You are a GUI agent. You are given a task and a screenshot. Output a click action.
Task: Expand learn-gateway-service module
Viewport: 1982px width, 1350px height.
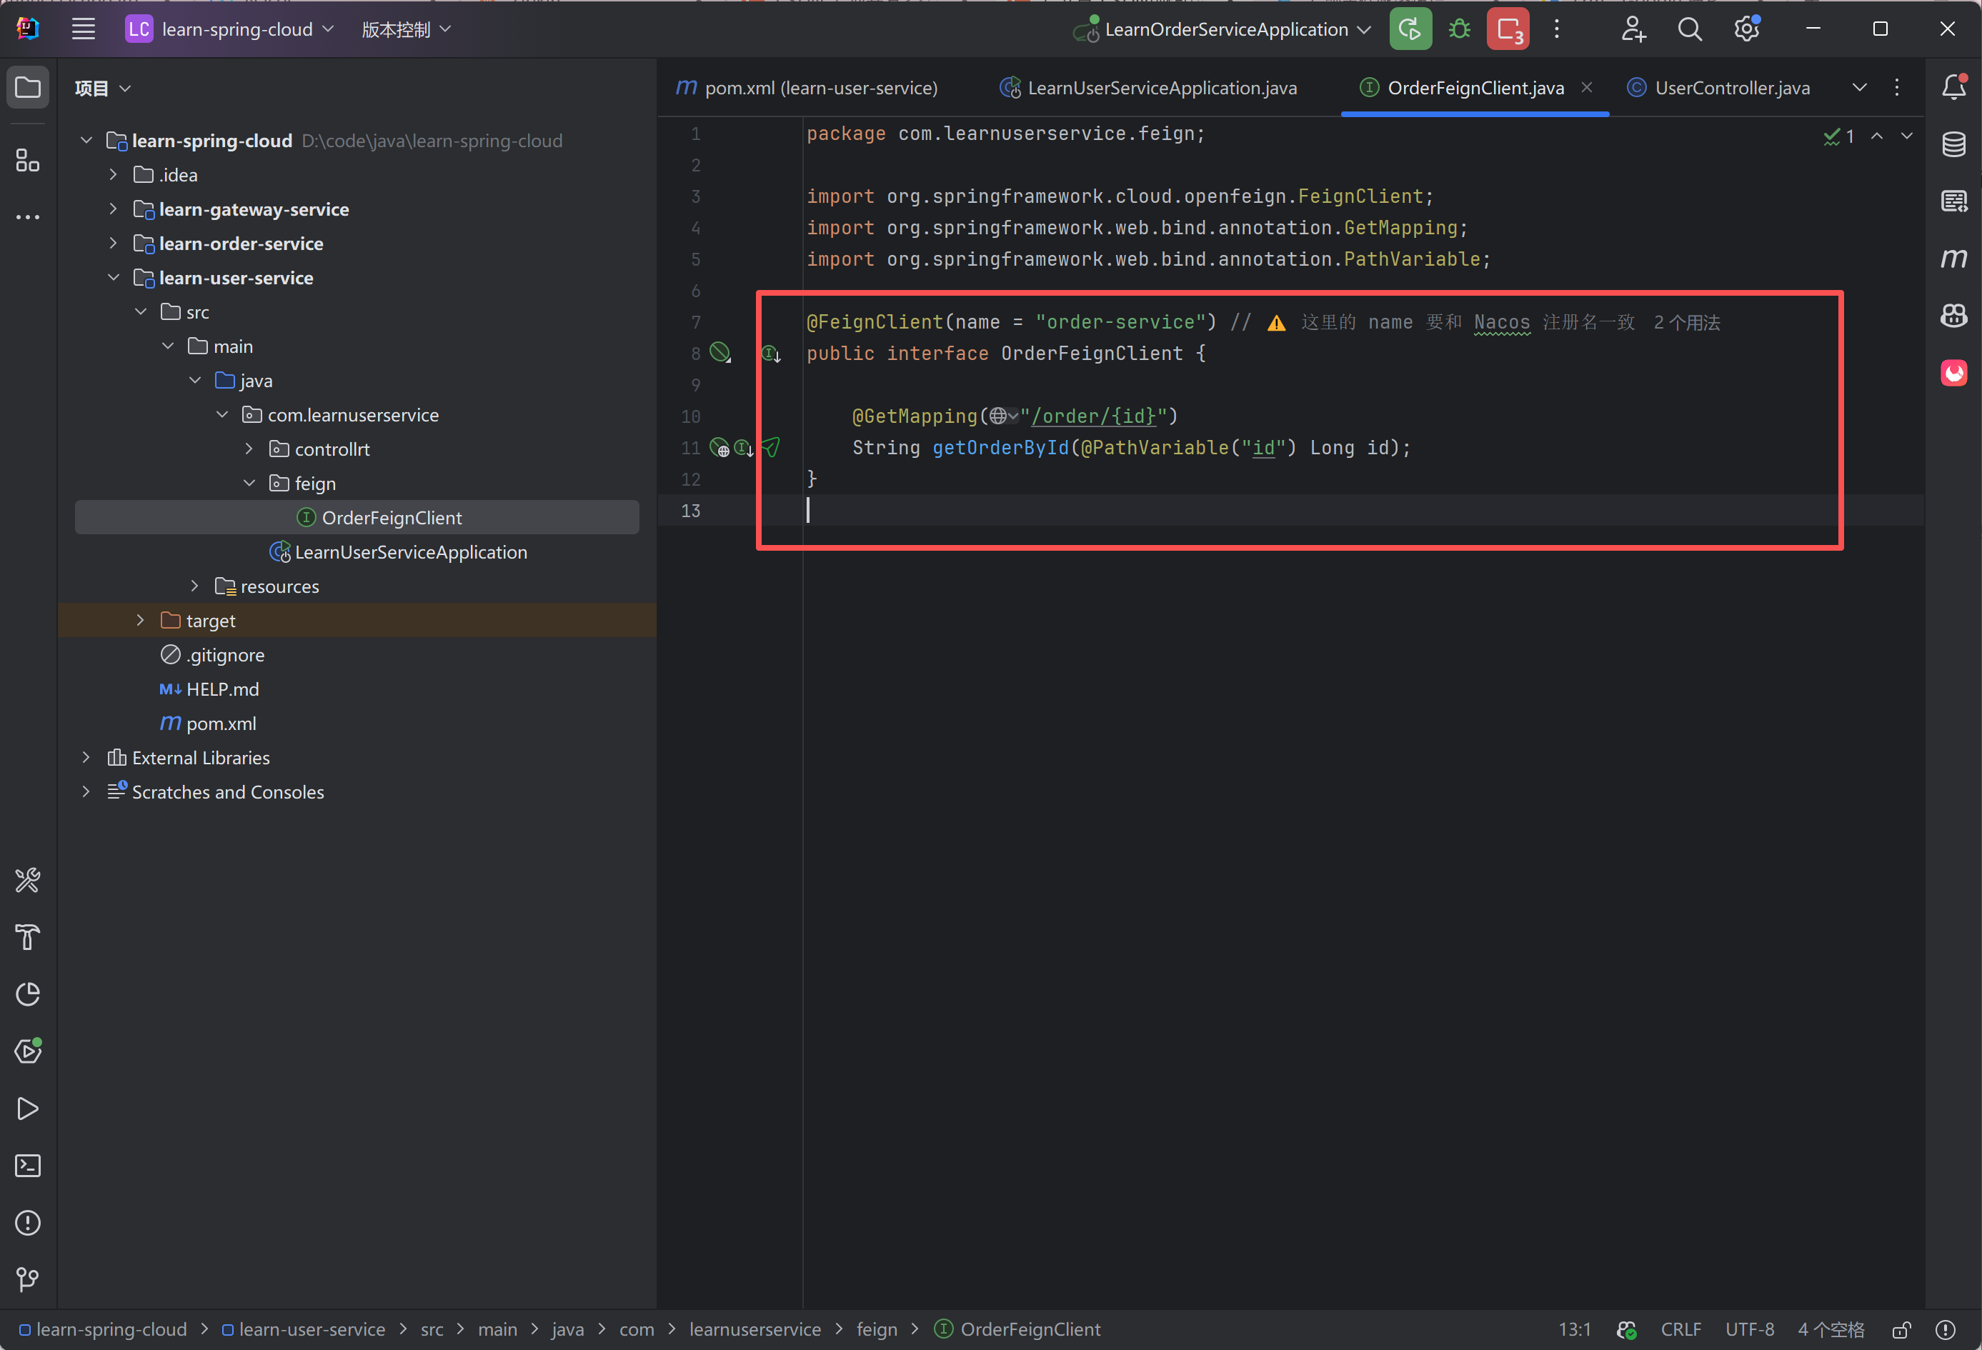pyautogui.click(x=114, y=209)
